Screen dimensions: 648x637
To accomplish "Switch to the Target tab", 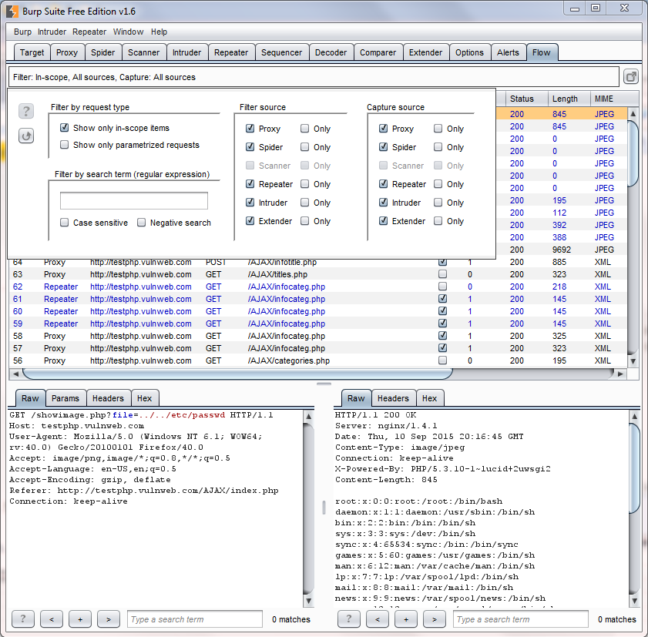I will pyautogui.click(x=32, y=52).
